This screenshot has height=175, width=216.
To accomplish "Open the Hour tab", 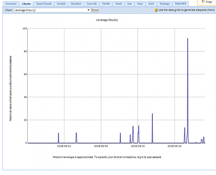I will tap(140, 4).
